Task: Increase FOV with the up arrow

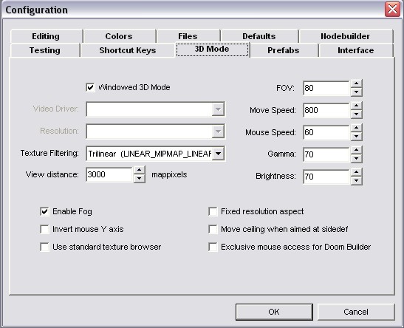Action: 356,83
